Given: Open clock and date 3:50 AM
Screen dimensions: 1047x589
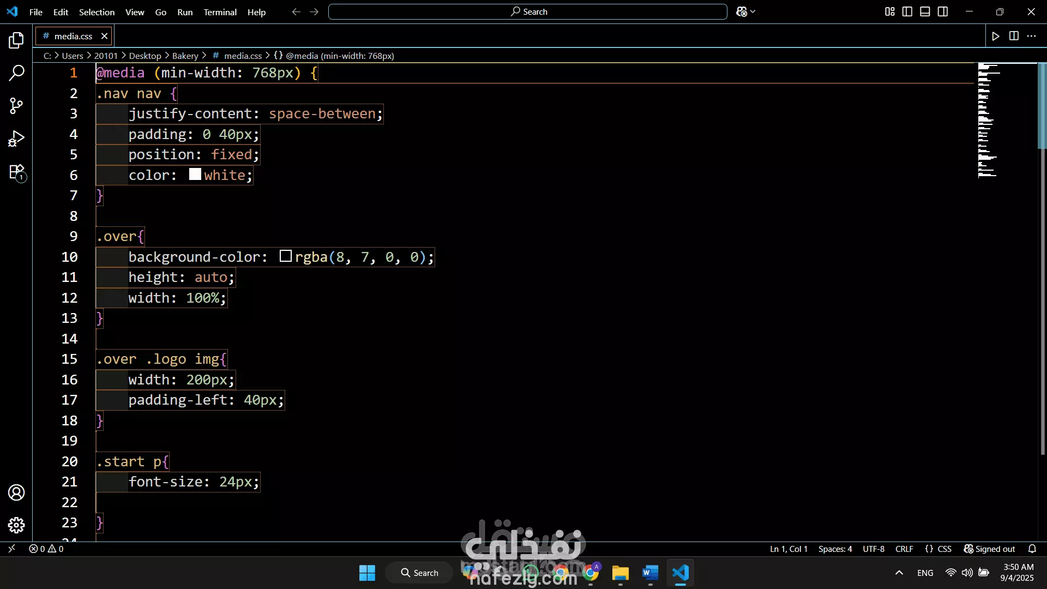Looking at the screenshot, I should 1018,573.
